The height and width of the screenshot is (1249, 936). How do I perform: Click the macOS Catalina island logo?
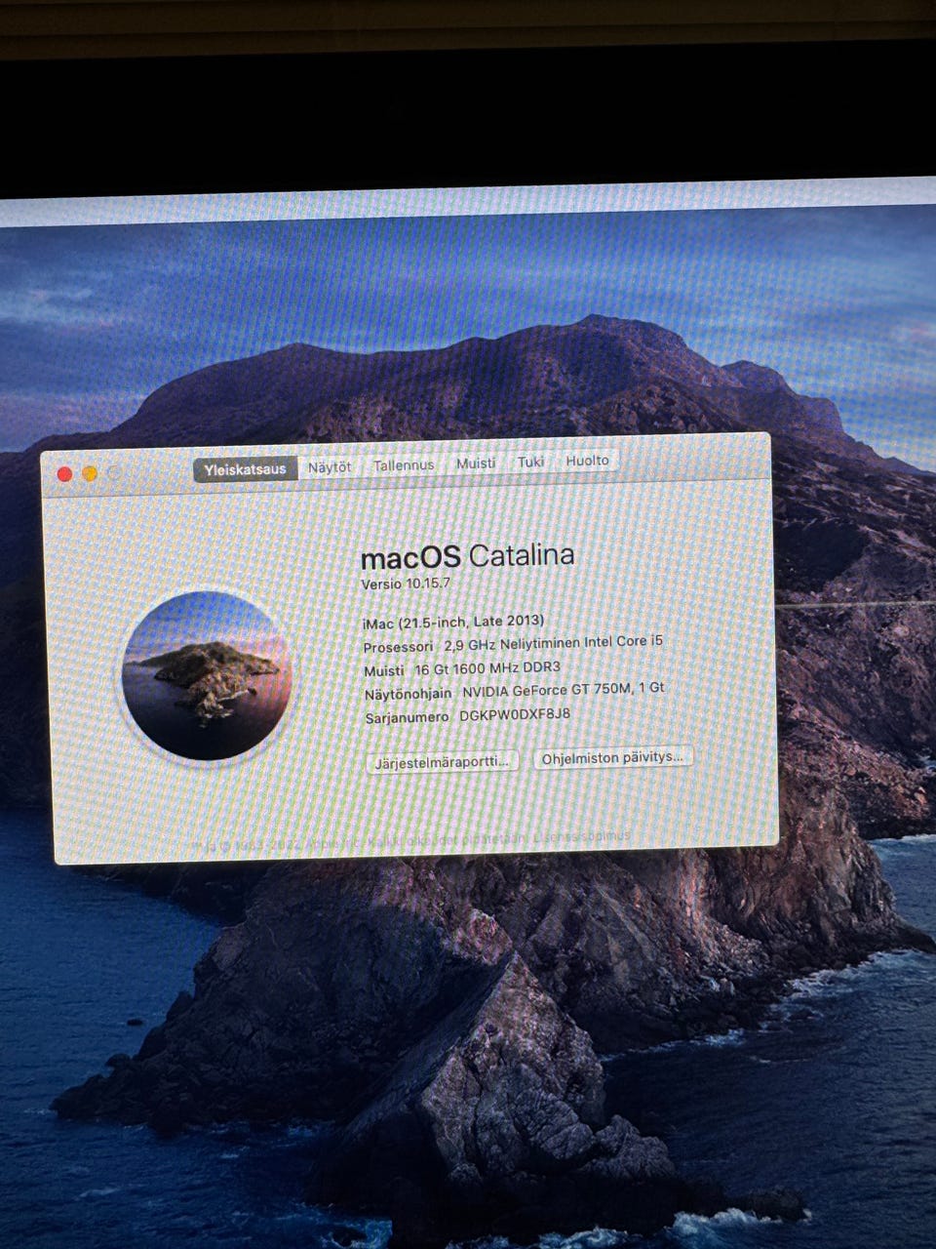click(x=207, y=676)
